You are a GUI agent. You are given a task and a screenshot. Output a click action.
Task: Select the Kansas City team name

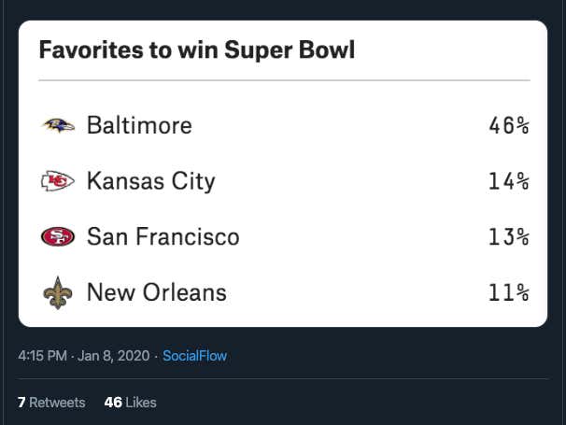tap(151, 181)
